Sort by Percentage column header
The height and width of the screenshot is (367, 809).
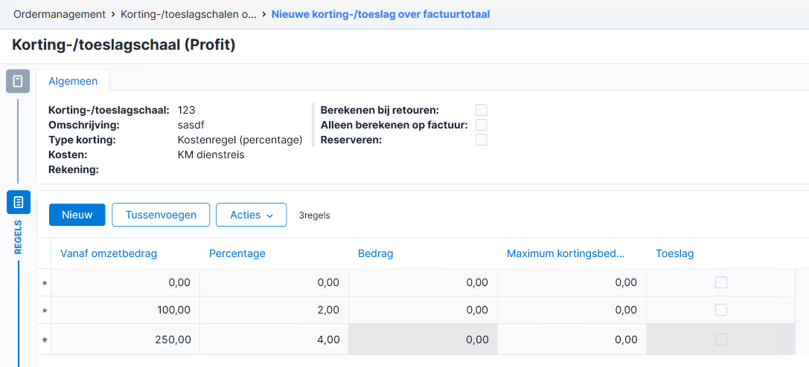[237, 253]
